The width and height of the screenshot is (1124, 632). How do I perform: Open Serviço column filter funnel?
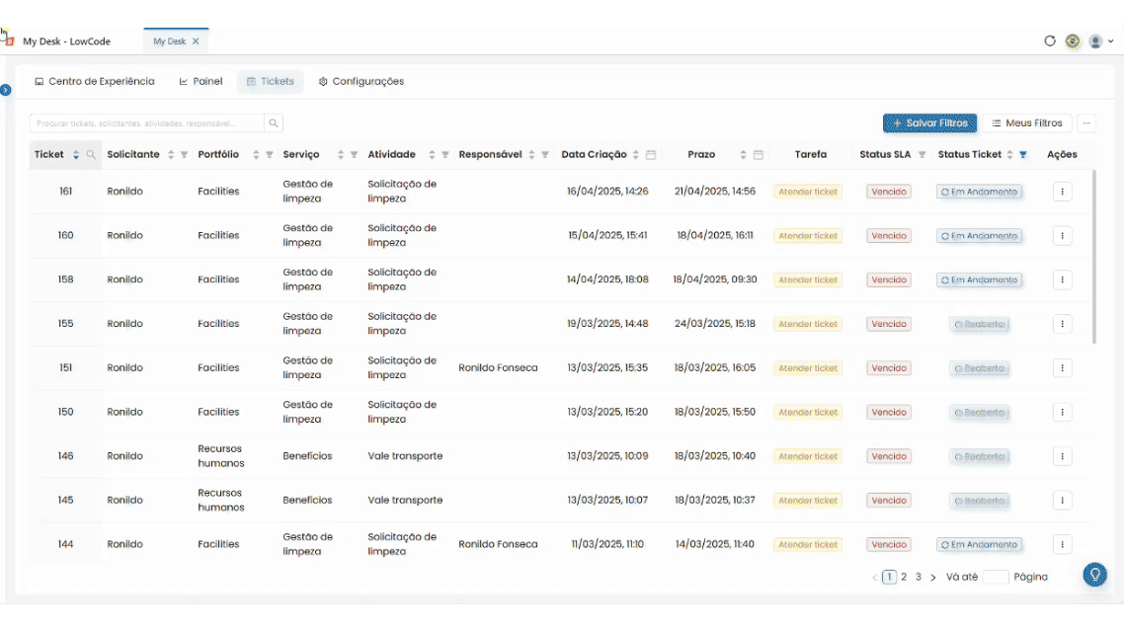coord(355,155)
